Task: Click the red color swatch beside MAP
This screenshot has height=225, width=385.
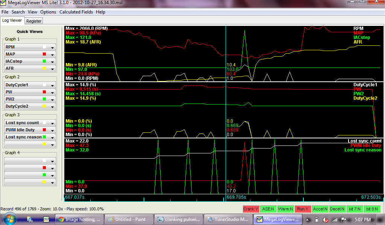Action: [x=44, y=54]
